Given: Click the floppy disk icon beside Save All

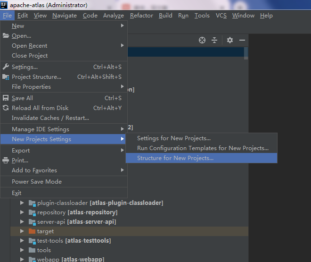Looking at the screenshot, I should click(x=6, y=98).
